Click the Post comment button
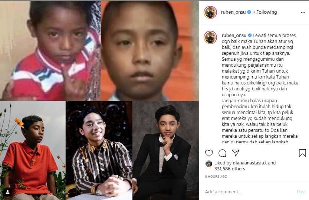 [x=301, y=191]
